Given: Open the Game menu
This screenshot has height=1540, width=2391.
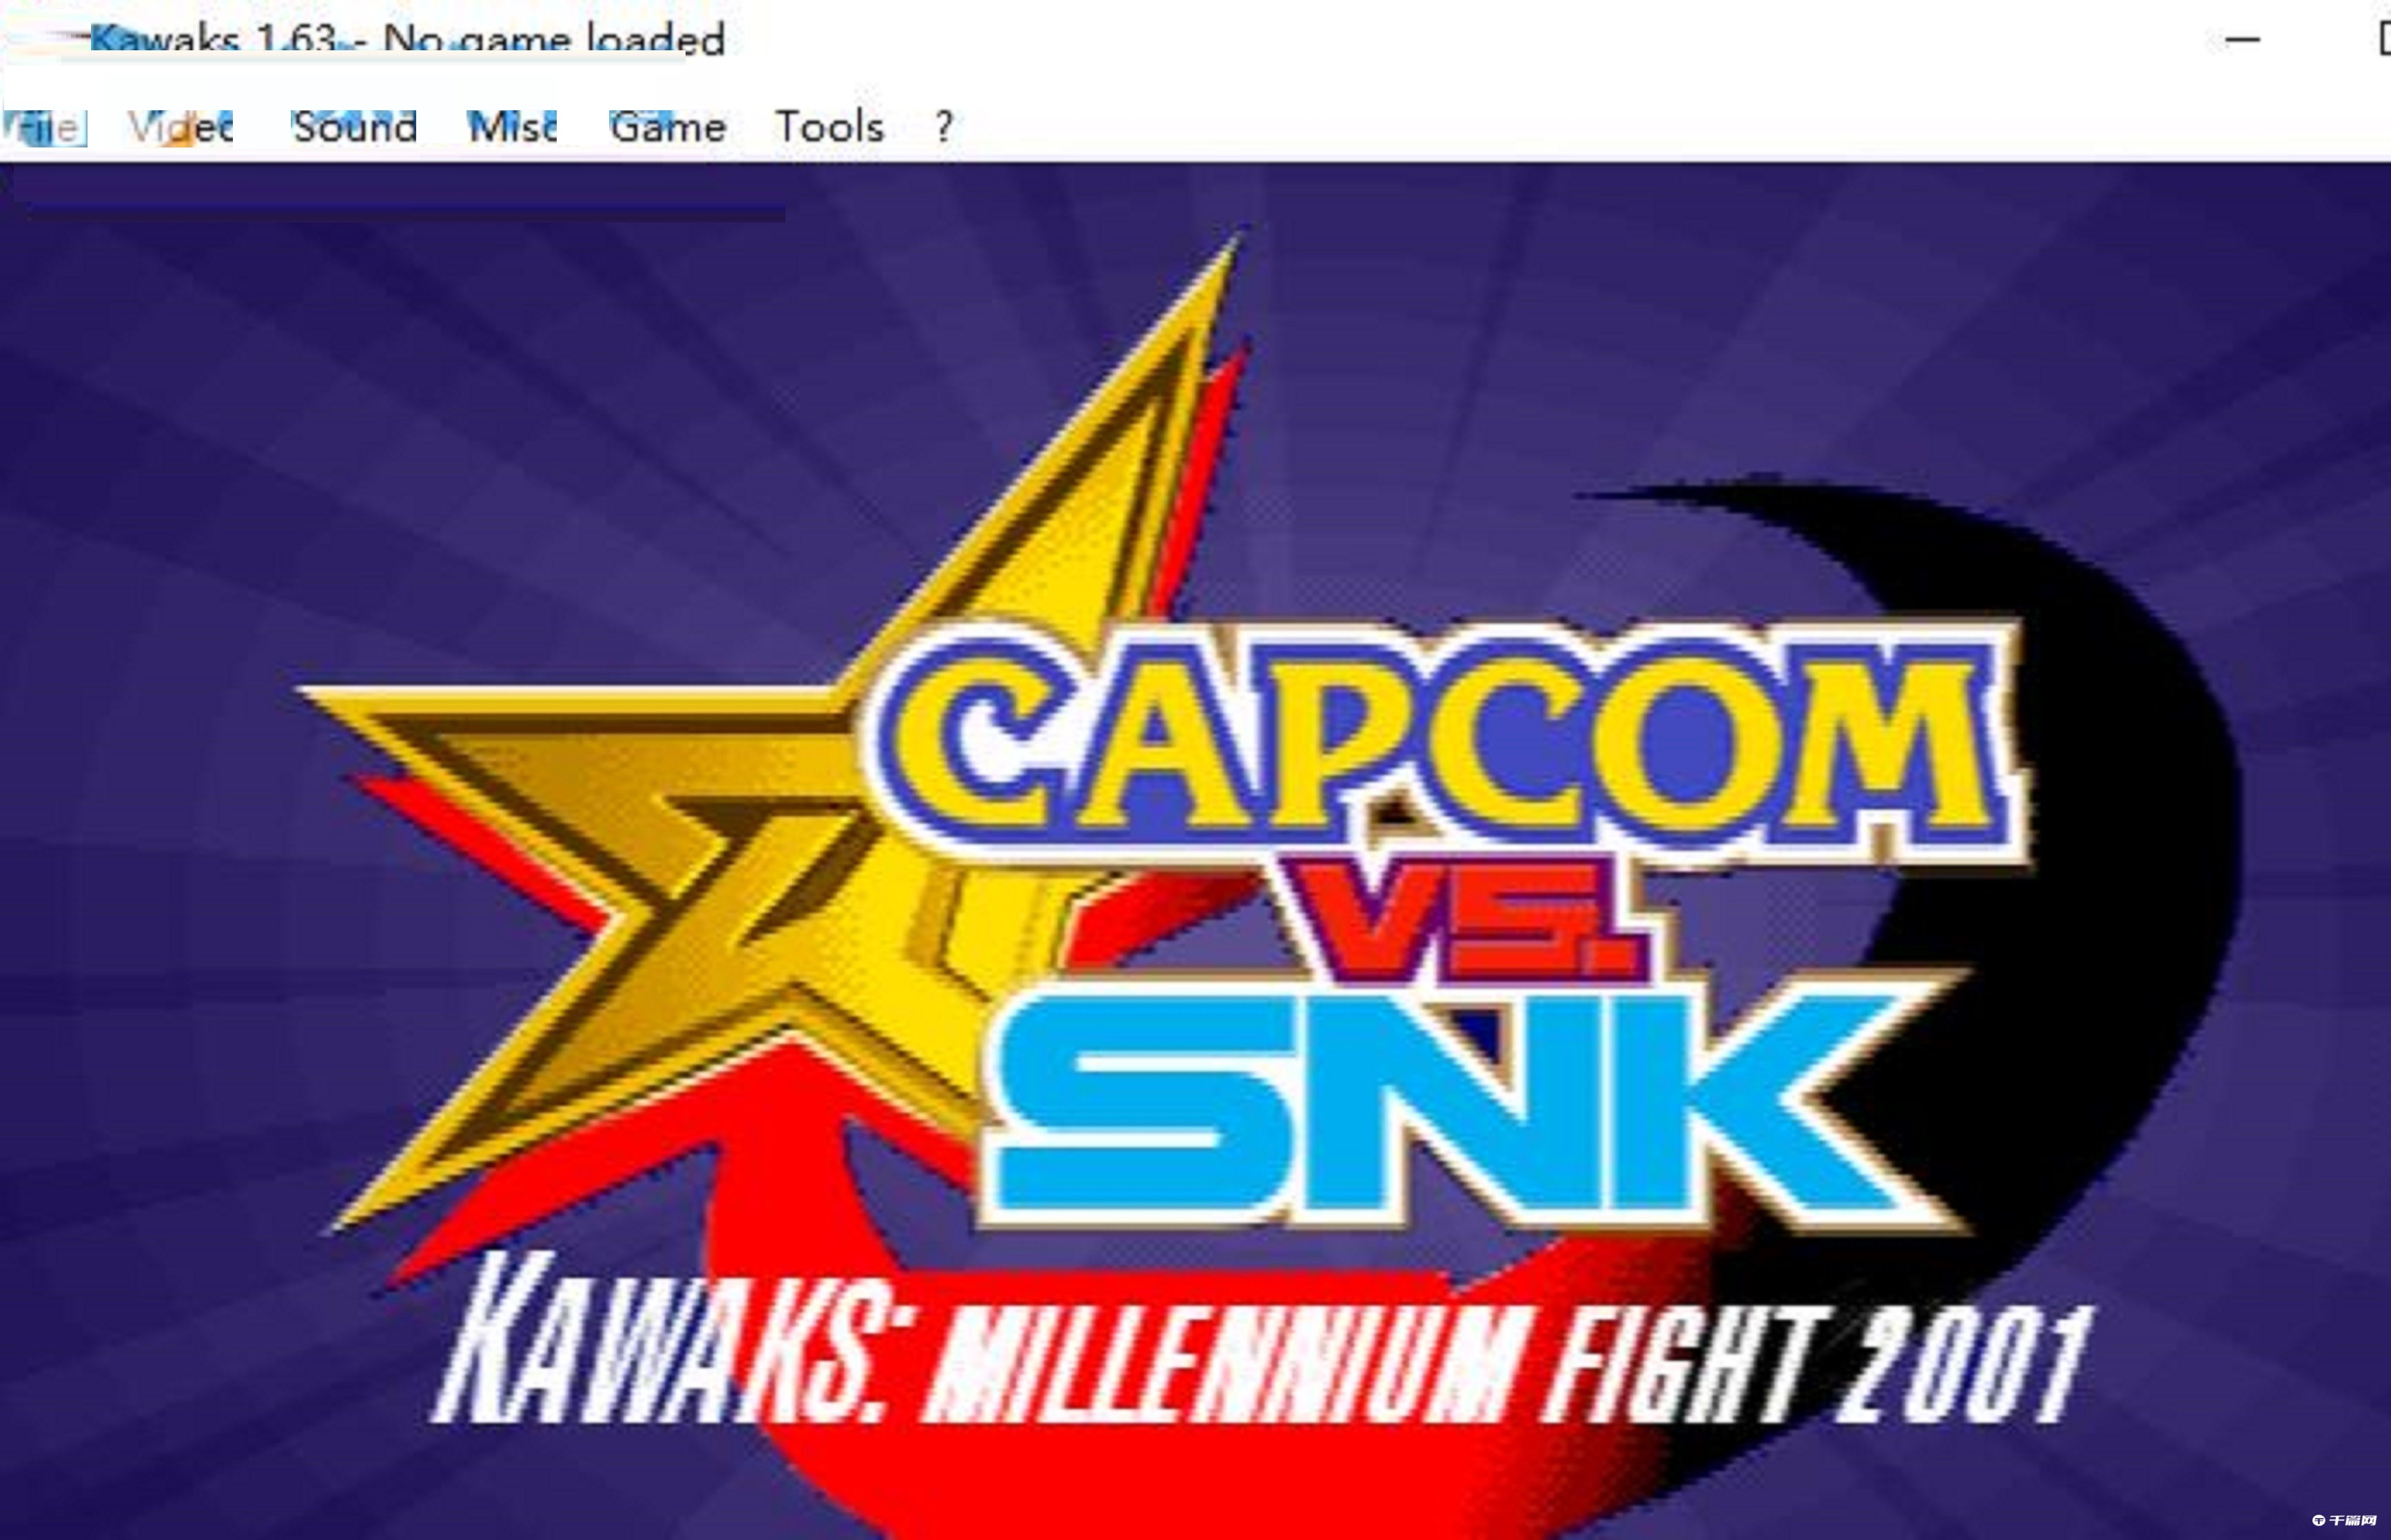Looking at the screenshot, I should coord(668,127).
